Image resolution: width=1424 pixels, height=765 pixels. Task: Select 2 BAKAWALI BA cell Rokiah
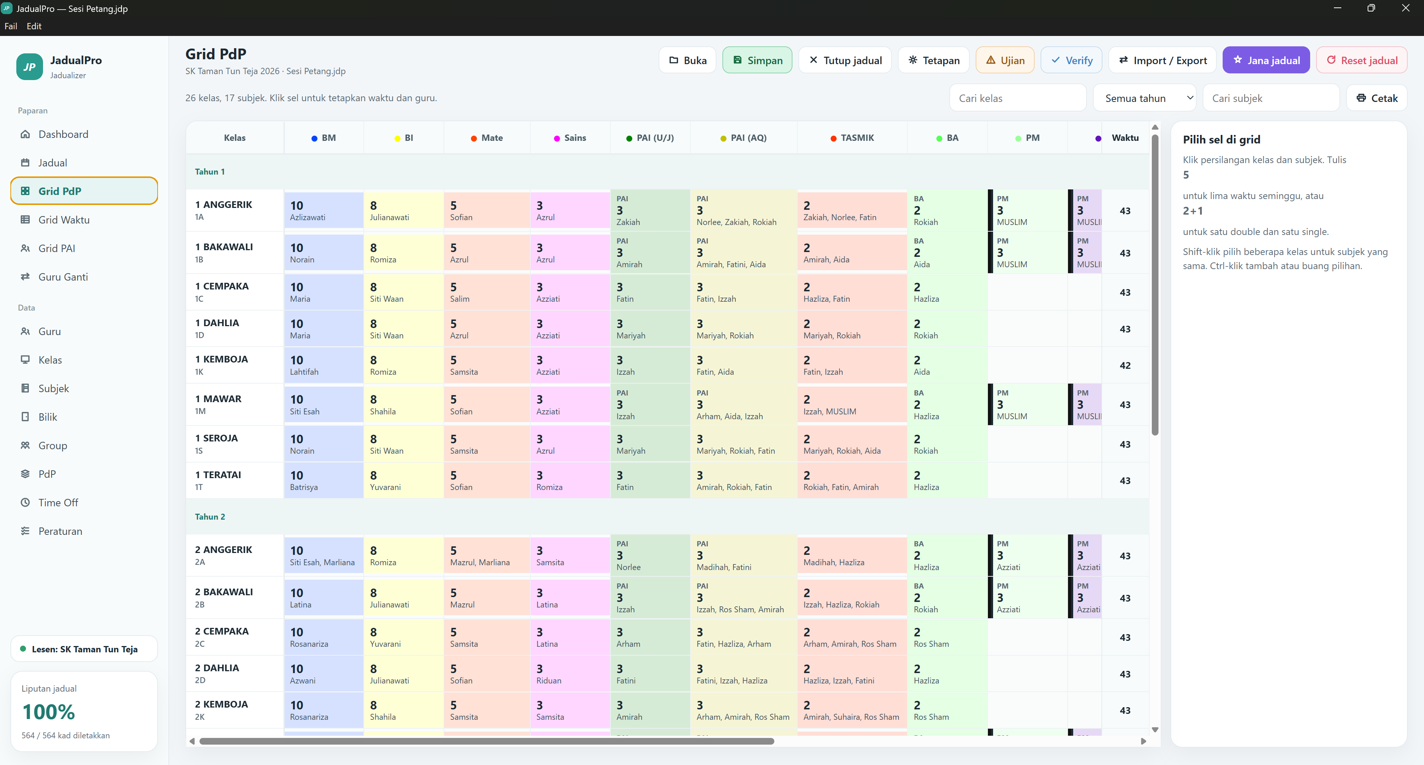(947, 597)
